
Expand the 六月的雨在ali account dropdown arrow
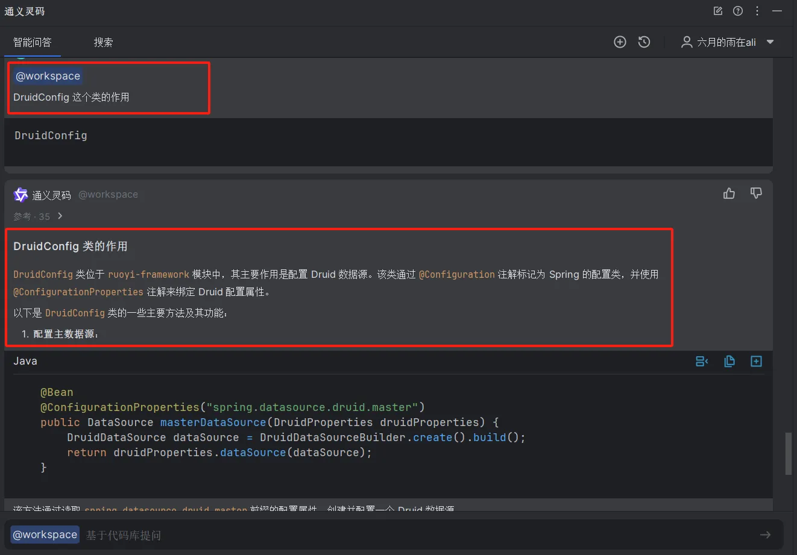(x=770, y=42)
